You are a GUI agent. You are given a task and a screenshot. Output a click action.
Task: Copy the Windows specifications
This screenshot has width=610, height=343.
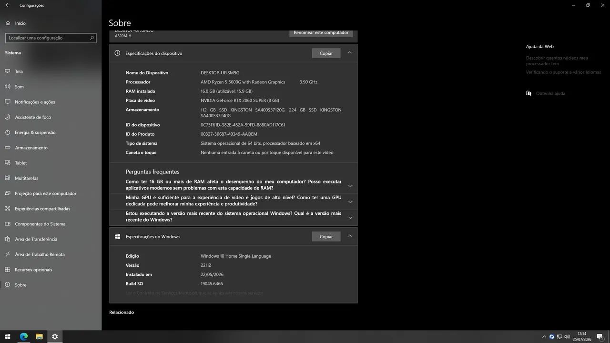tap(326, 237)
